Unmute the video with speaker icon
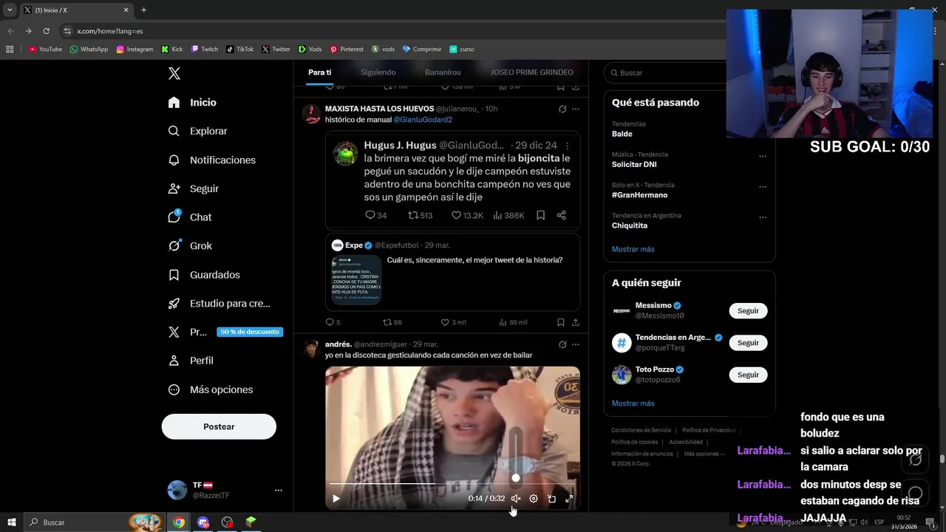This screenshot has width=946, height=532. pyautogui.click(x=516, y=499)
